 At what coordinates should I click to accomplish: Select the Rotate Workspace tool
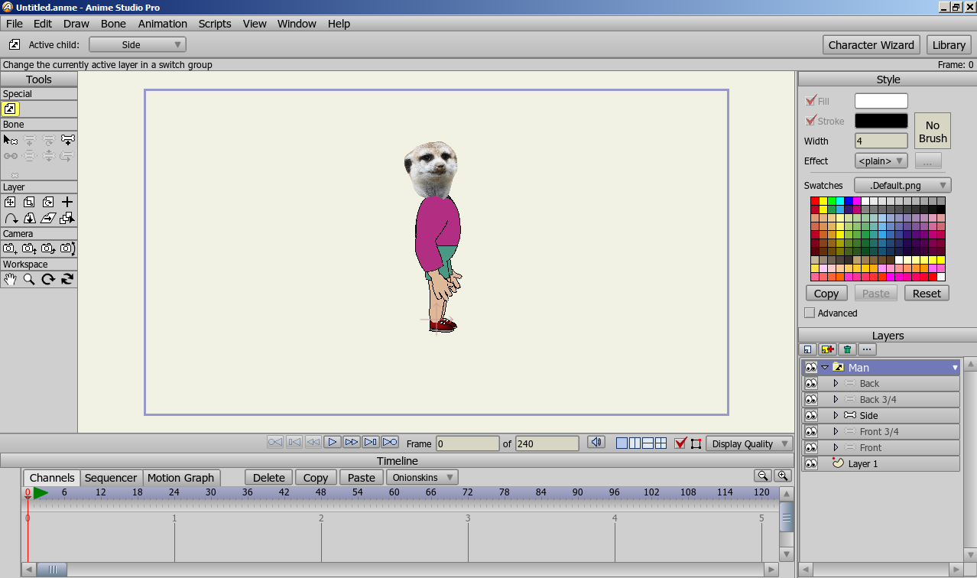pyautogui.click(x=48, y=280)
